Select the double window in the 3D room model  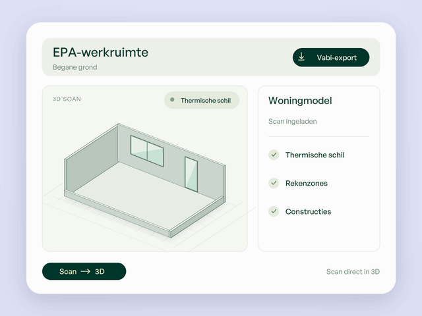147,151
